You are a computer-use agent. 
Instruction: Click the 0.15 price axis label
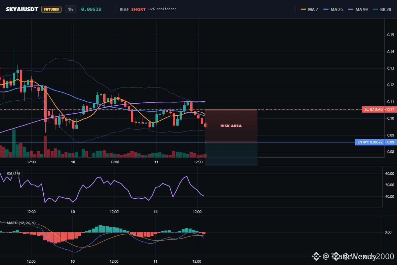pos(390,35)
